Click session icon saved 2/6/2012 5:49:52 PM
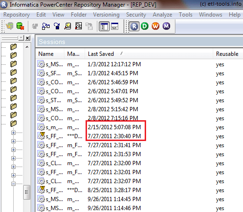243x212 pixels. pyautogui.click(x=41, y=100)
